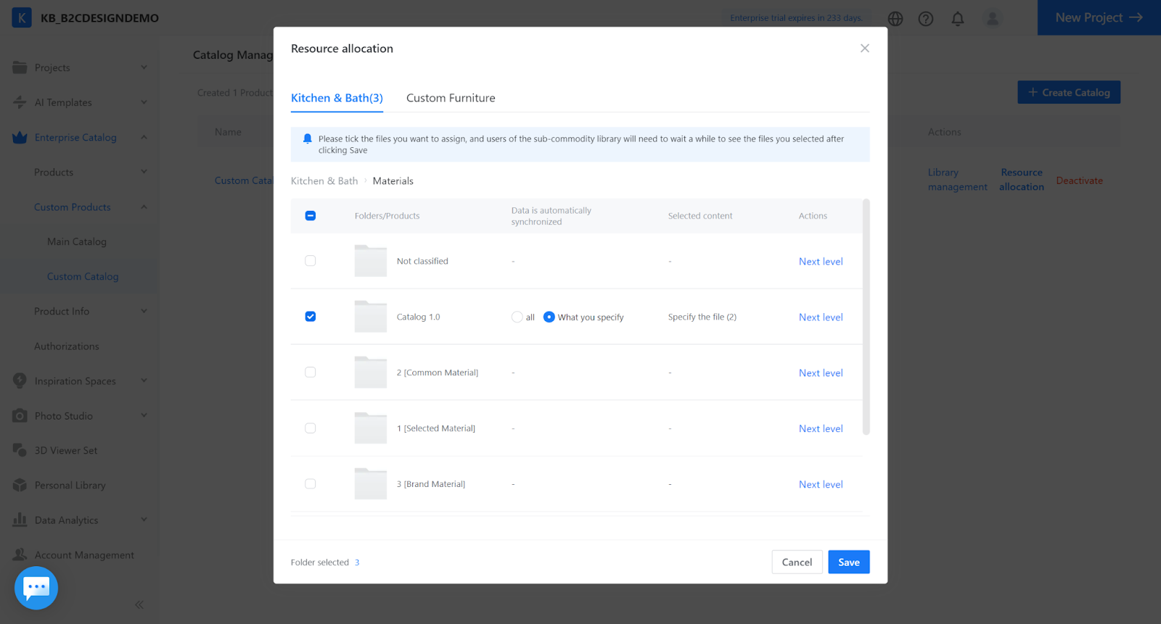
Task: Open Library management link
Action: coord(958,180)
